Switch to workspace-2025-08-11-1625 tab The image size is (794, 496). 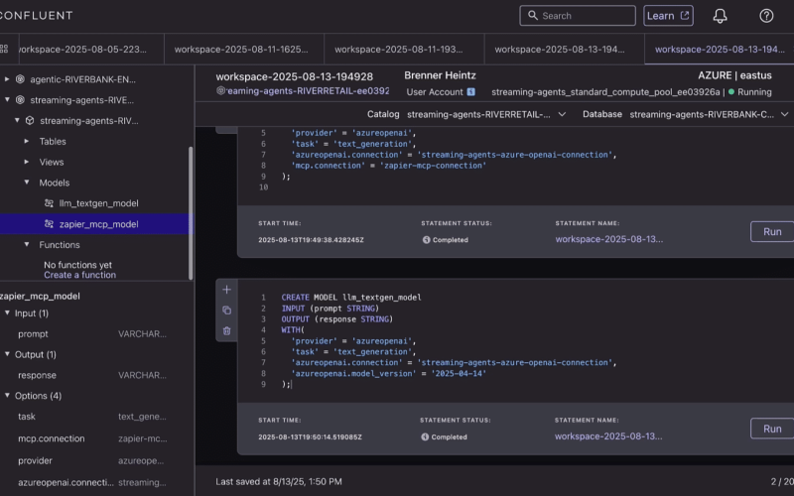coord(243,49)
